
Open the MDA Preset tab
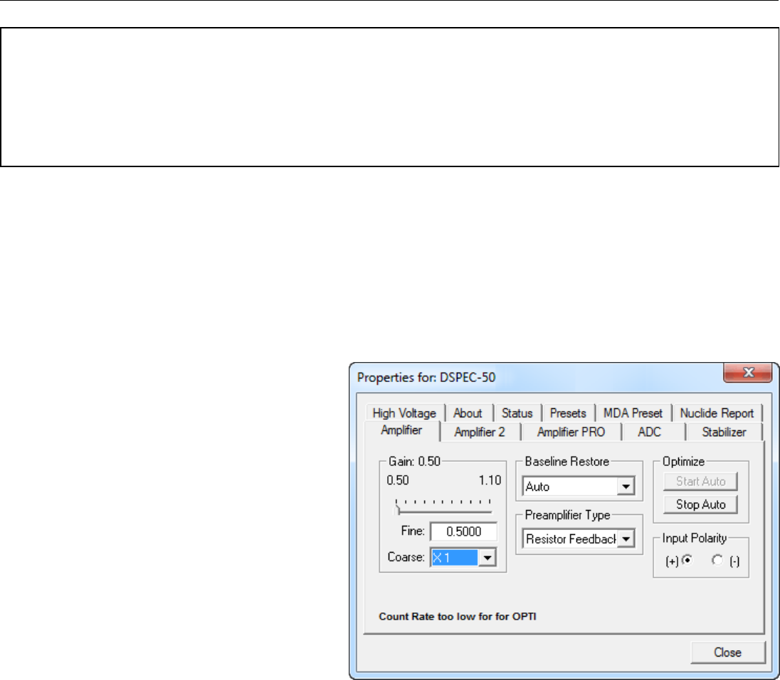pos(633,413)
